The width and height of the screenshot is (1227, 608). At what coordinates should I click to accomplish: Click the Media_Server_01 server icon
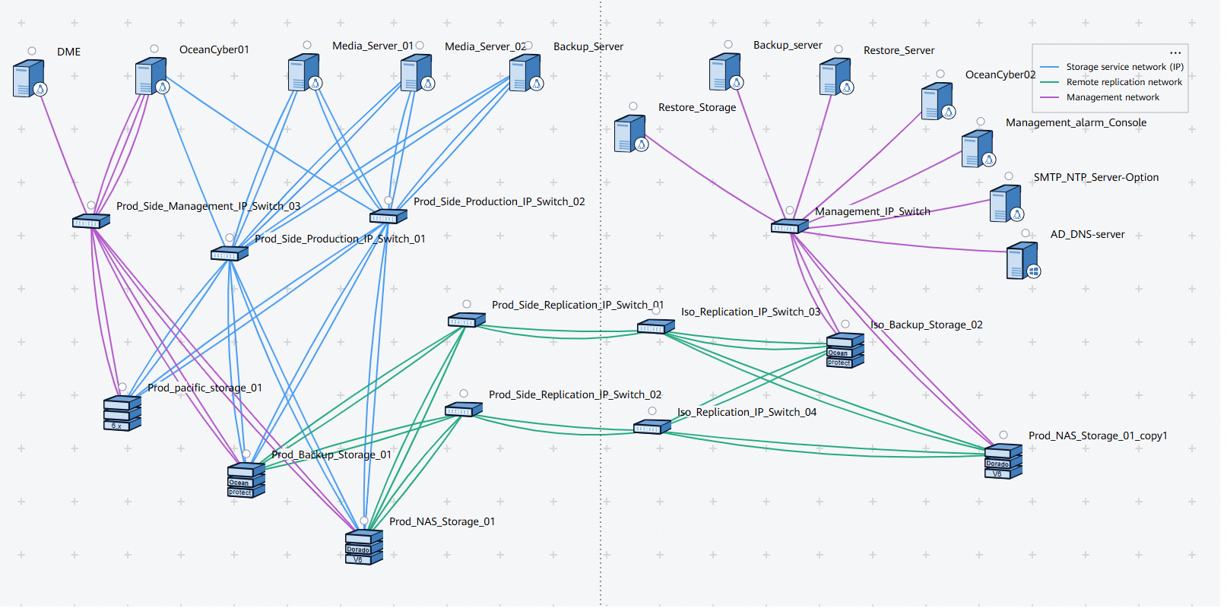click(x=306, y=73)
